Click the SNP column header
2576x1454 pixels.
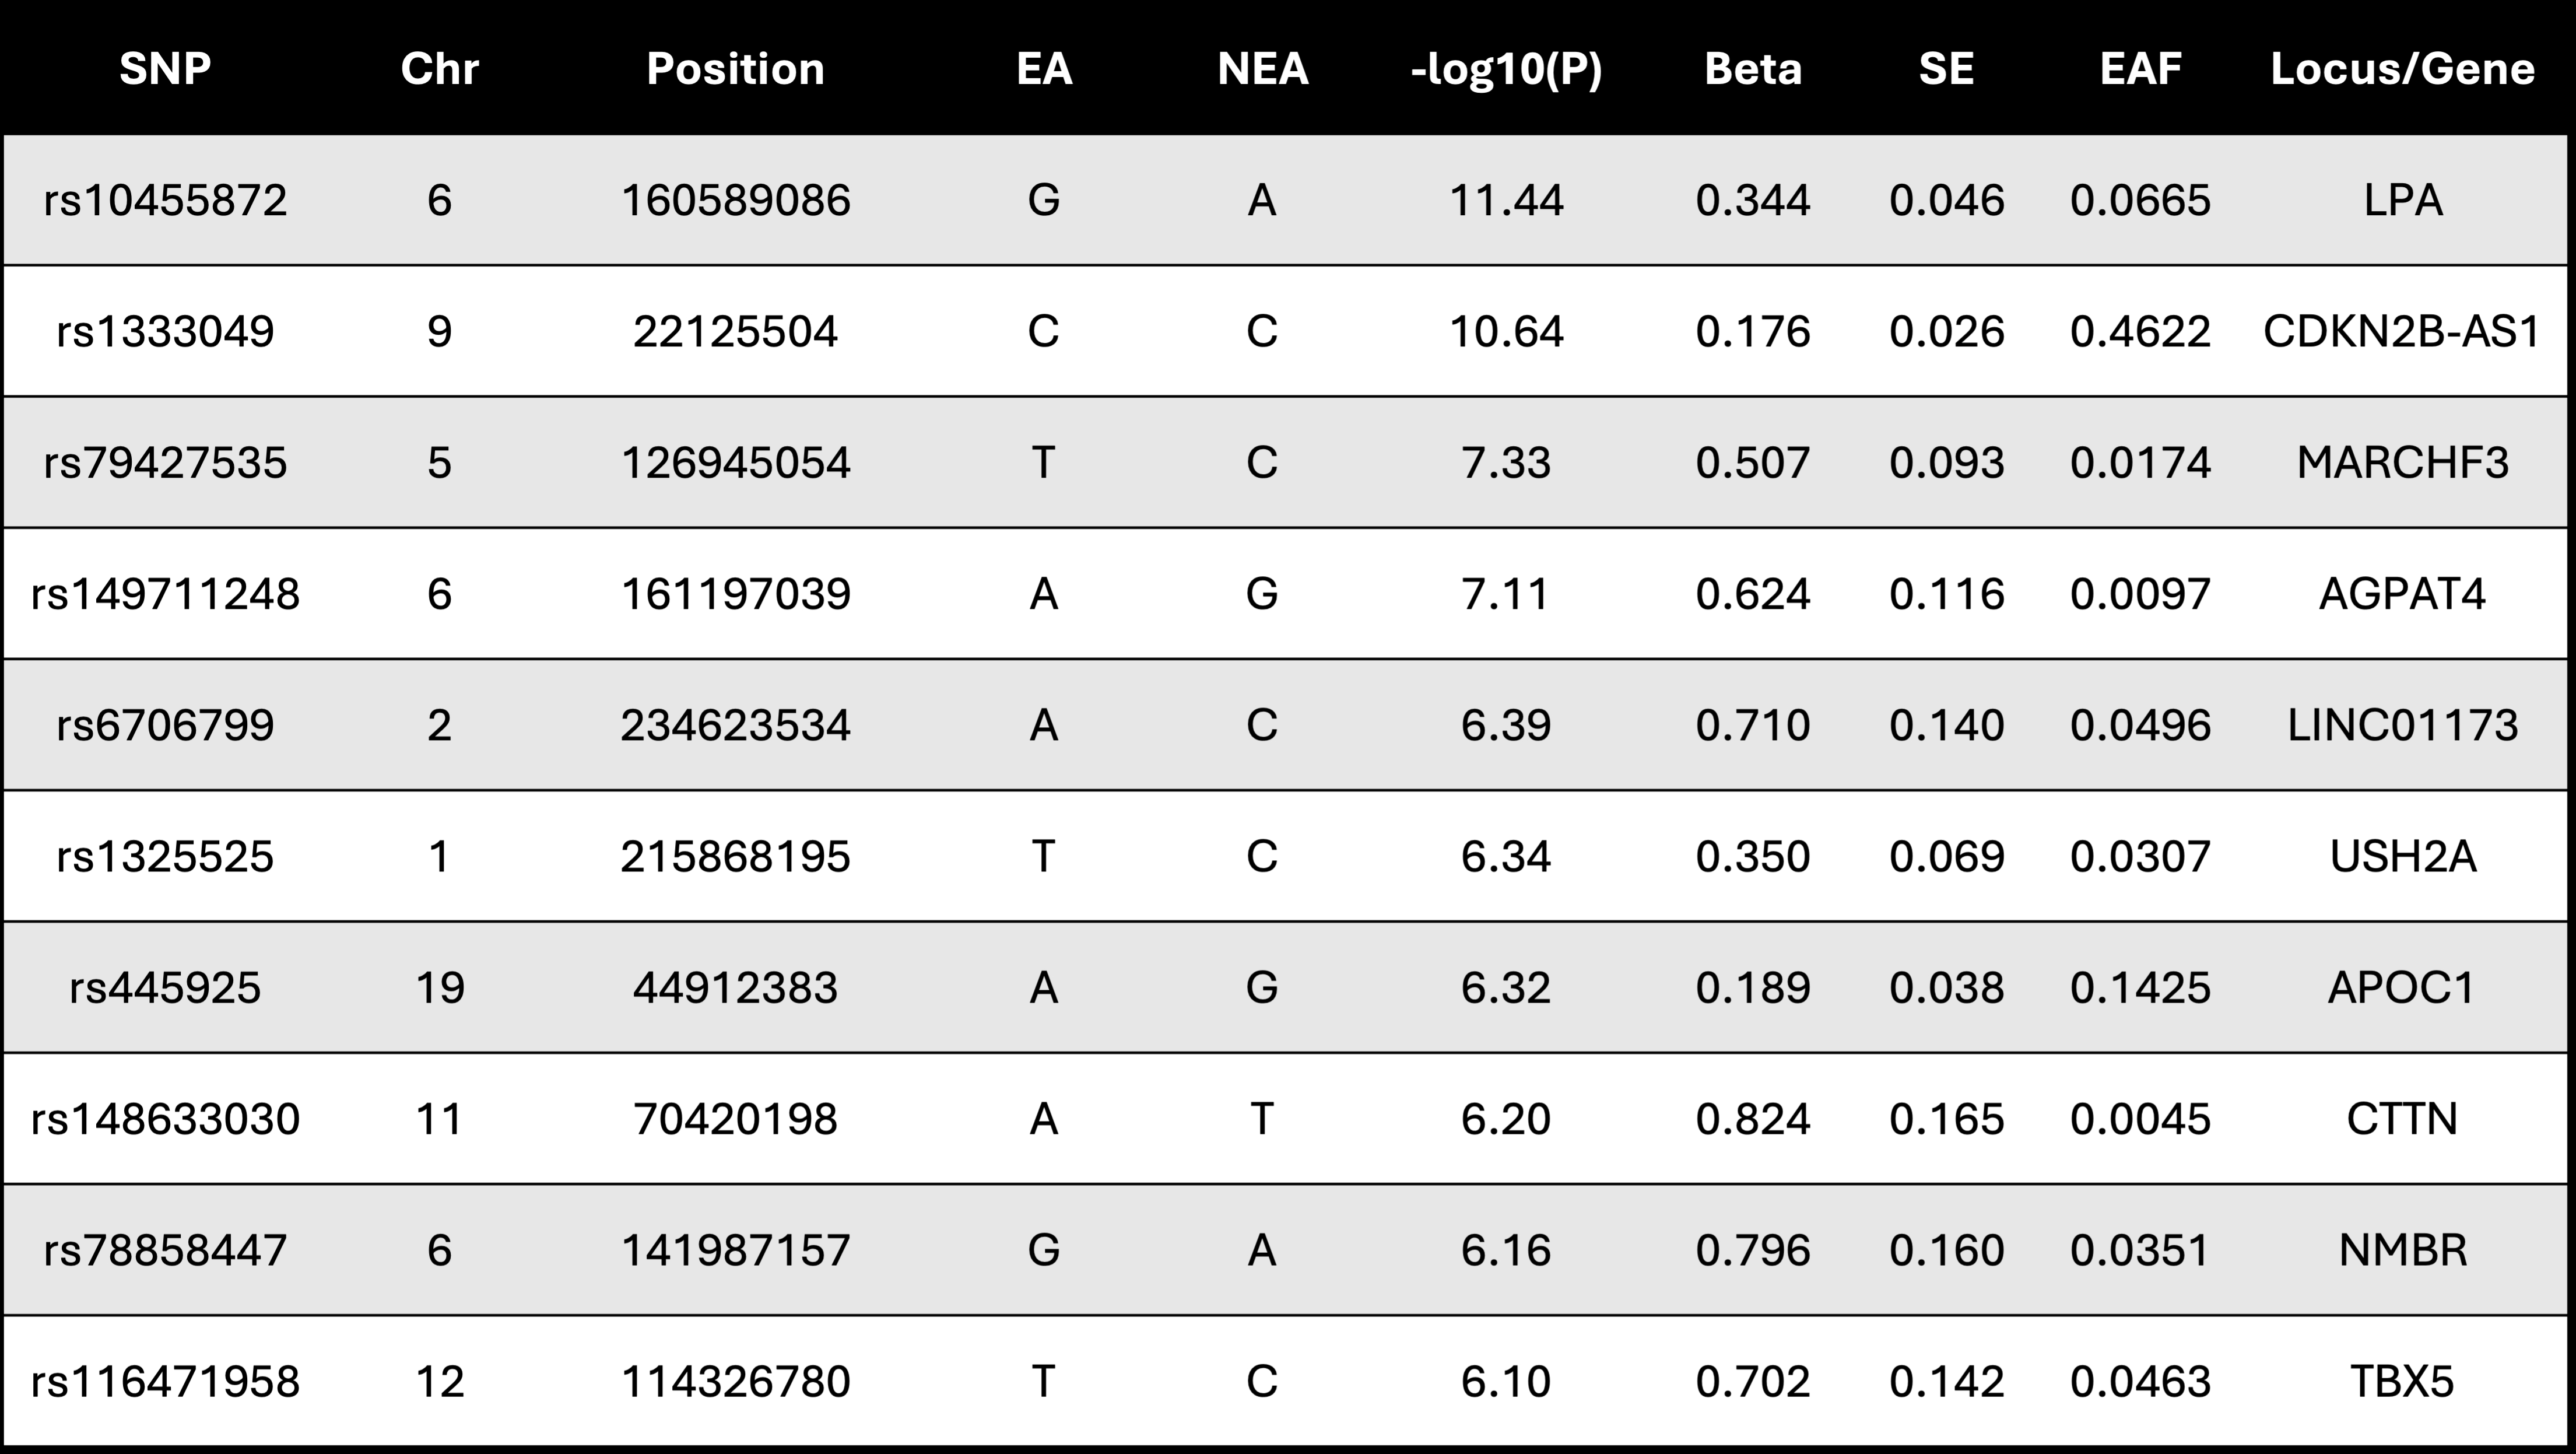click(165, 69)
